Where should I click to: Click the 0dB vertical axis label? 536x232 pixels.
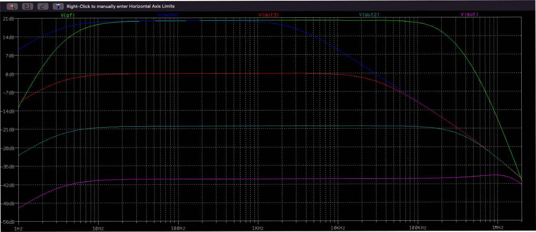[x=9, y=74]
